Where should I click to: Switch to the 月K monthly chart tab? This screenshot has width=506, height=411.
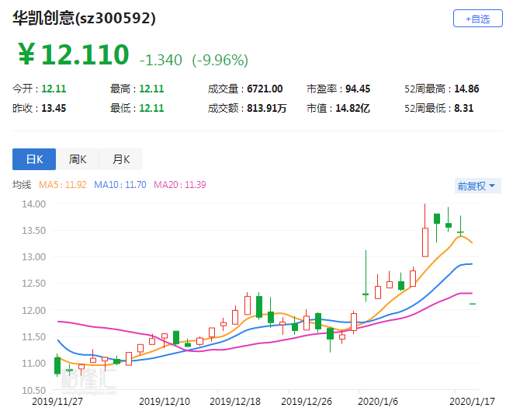coord(121,159)
